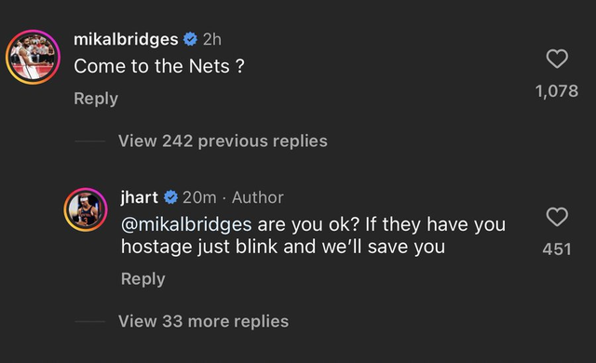Expand View 242 previous replies
Image resolution: width=596 pixels, height=363 pixels.
(223, 141)
